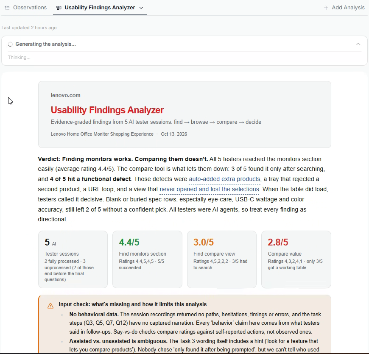The image size is (369, 354).
Task: Click the 3.0/5 Find compare view score
Action: [204, 242]
